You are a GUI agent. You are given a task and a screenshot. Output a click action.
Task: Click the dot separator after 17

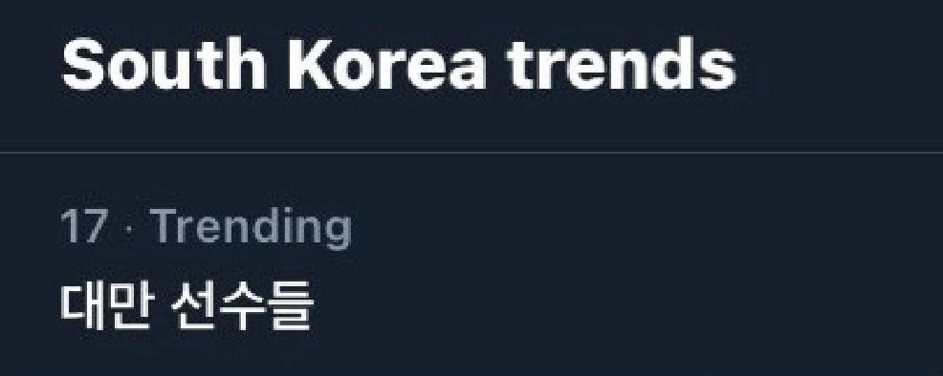[x=129, y=228]
